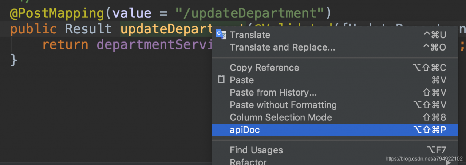
Task: Click the Result return type
Action: [x=88, y=29]
